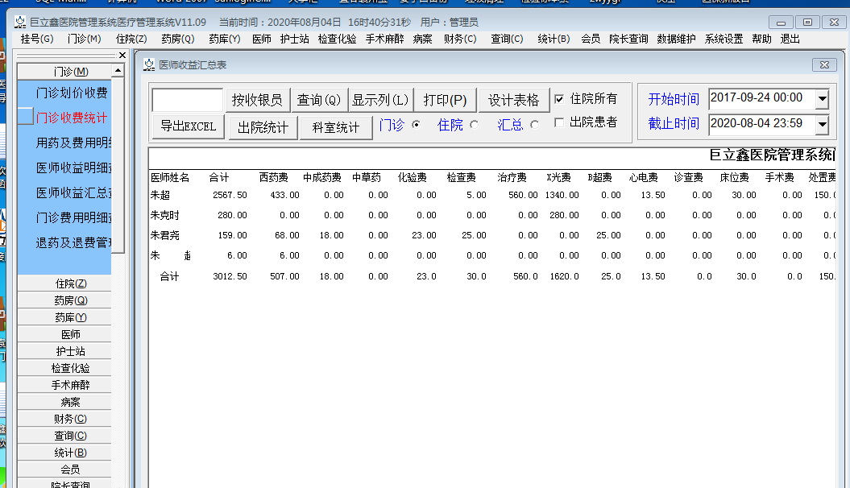Viewport: 850px width, 488px height.
Task: Open 计算机 from the top taskbar
Action: [x=121, y=2]
